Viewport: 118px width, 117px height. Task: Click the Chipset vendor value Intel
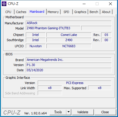[36, 35]
